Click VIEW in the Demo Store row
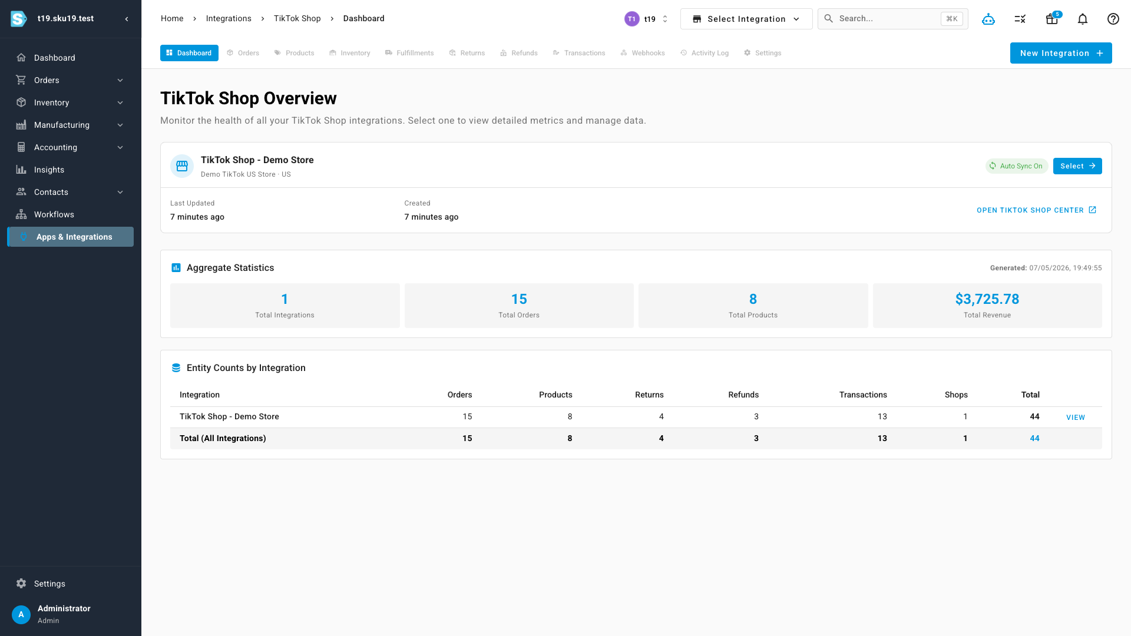1131x636 pixels. coord(1076,418)
